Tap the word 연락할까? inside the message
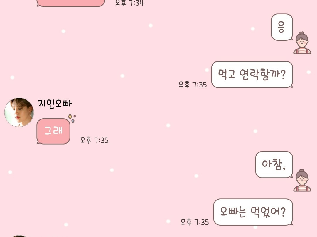 pos(262,74)
